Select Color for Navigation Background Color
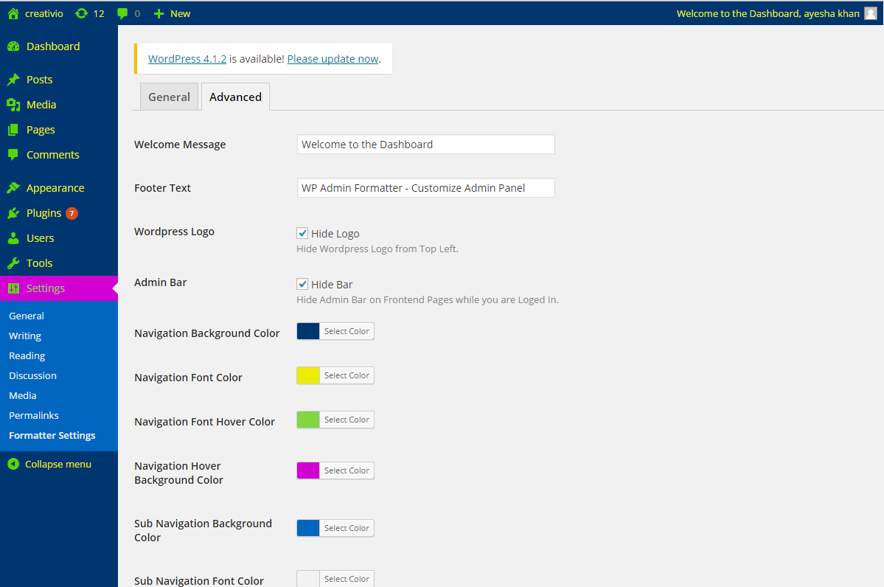 pyautogui.click(x=347, y=331)
